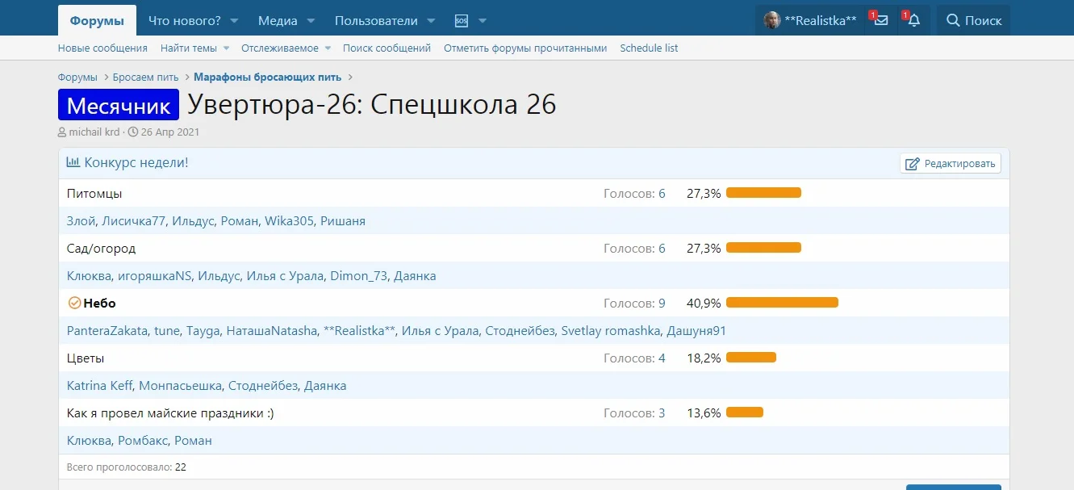Expand the Найти темы dropdown
This screenshot has width=1074, height=490.
[224, 48]
